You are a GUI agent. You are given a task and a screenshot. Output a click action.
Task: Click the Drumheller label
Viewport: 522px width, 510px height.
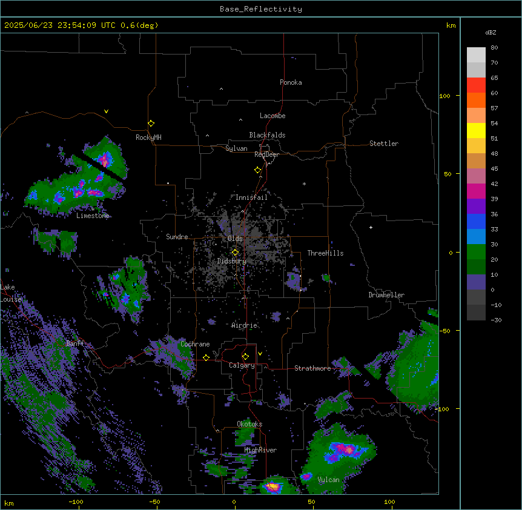click(386, 295)
